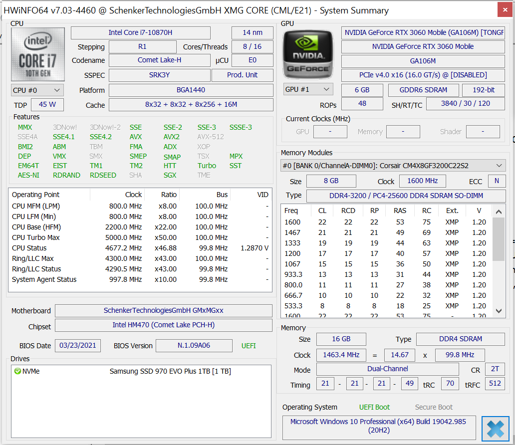Click the memory Clock 1463.4 MHz field

pos(341,355)
